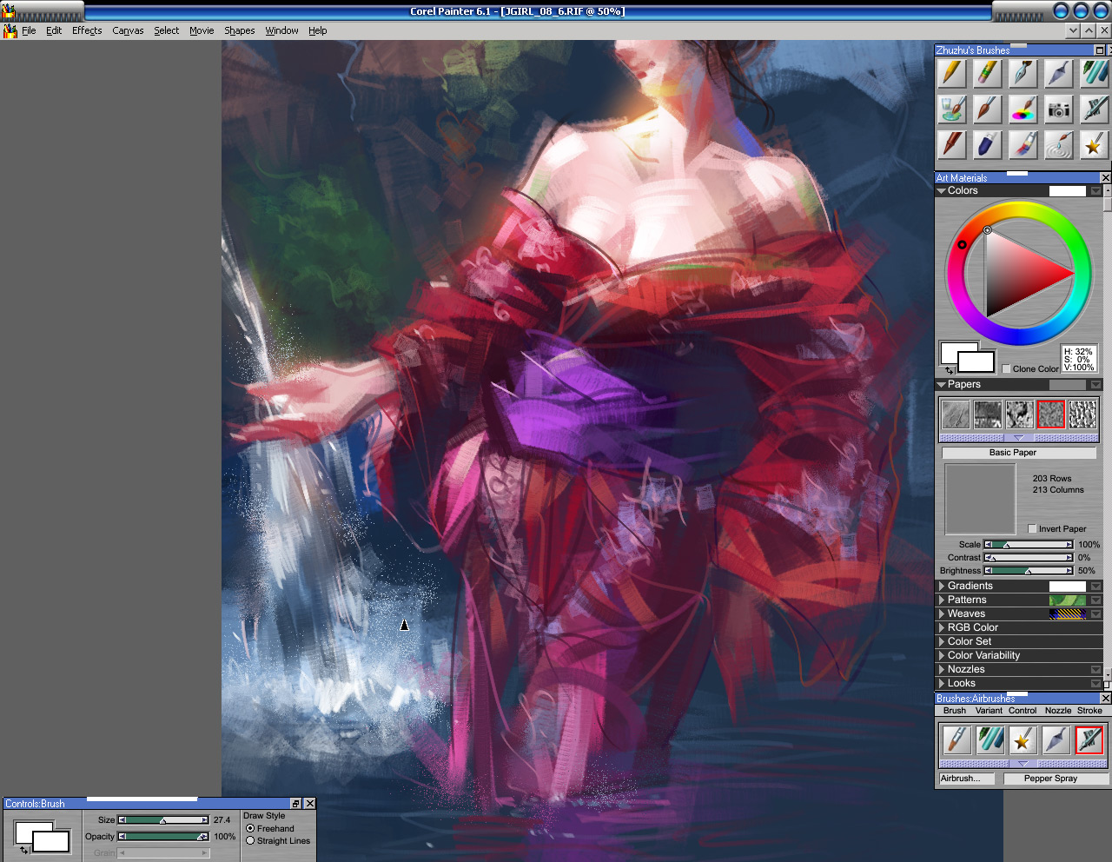Select the yellow Pencil brush in Zhuzhu's Brushes

point(953,74)
